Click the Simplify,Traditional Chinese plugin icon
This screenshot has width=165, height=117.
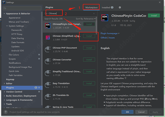(x=48, y=73)
